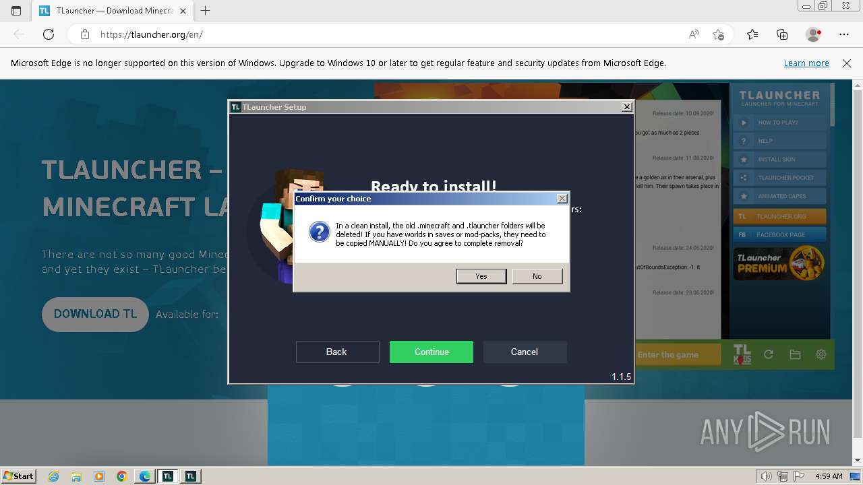Screen dimensions: 863x485
Task: Click the refresh icon in launcher preview
Action: 768,354
